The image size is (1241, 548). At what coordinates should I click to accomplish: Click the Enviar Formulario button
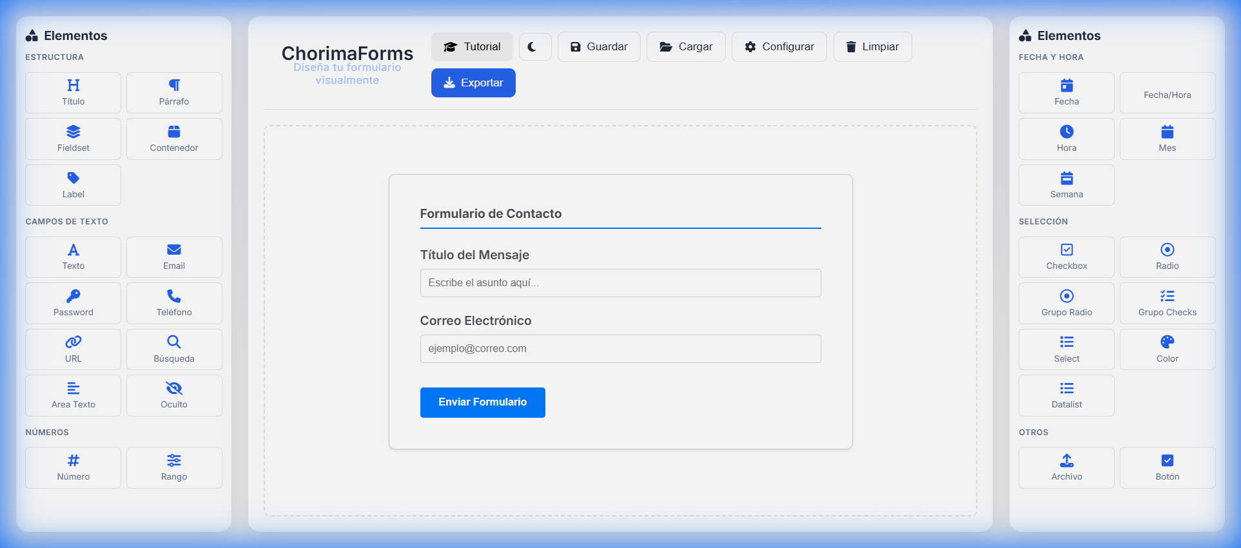point(482,402)
